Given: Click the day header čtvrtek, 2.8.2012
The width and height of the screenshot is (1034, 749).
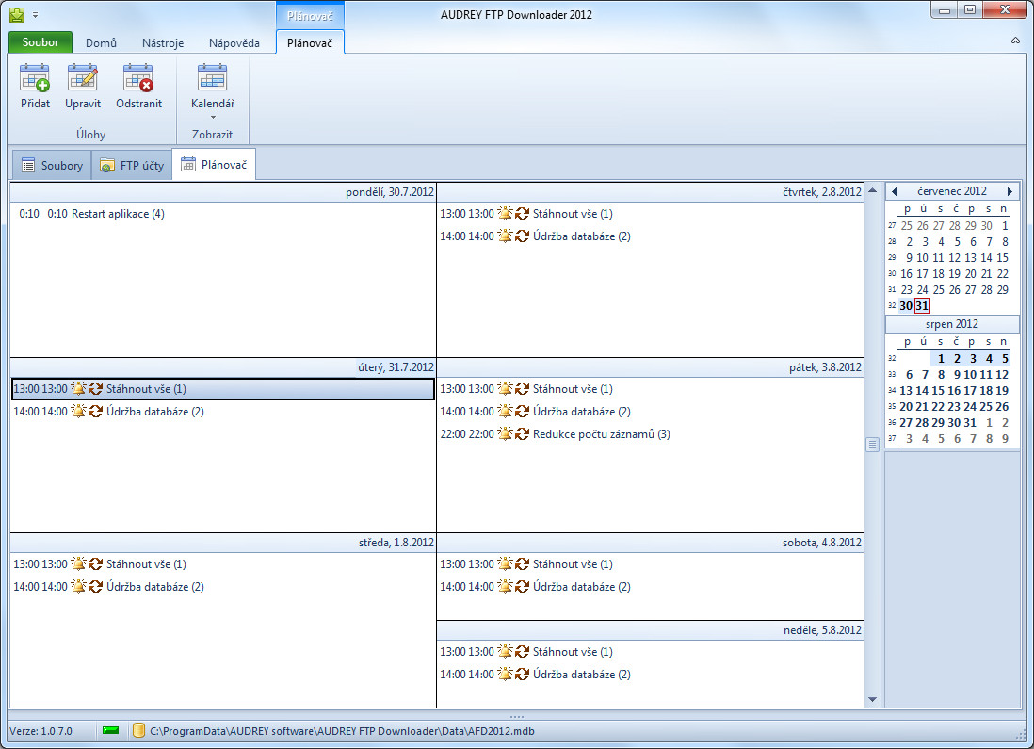Looking at the screenshot, I should [x=650, y=192].
